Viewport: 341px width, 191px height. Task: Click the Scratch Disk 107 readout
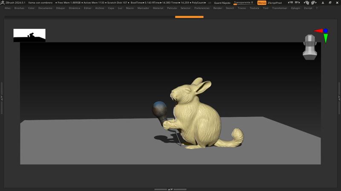coord(116,3)
